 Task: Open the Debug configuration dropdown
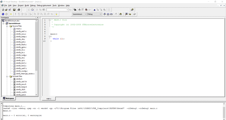(100, 14)
